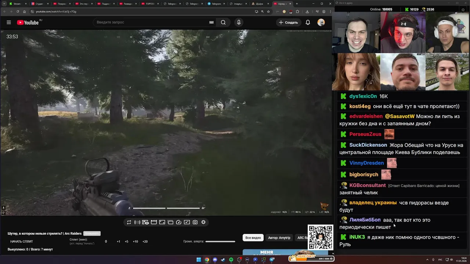
Task: Add +1 minute to the split
Action: point(119,242)
